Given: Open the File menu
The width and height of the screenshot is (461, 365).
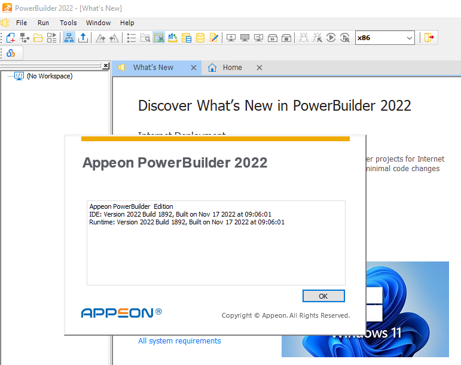Looking at the screenshot, I should click(x=22, y=23).
